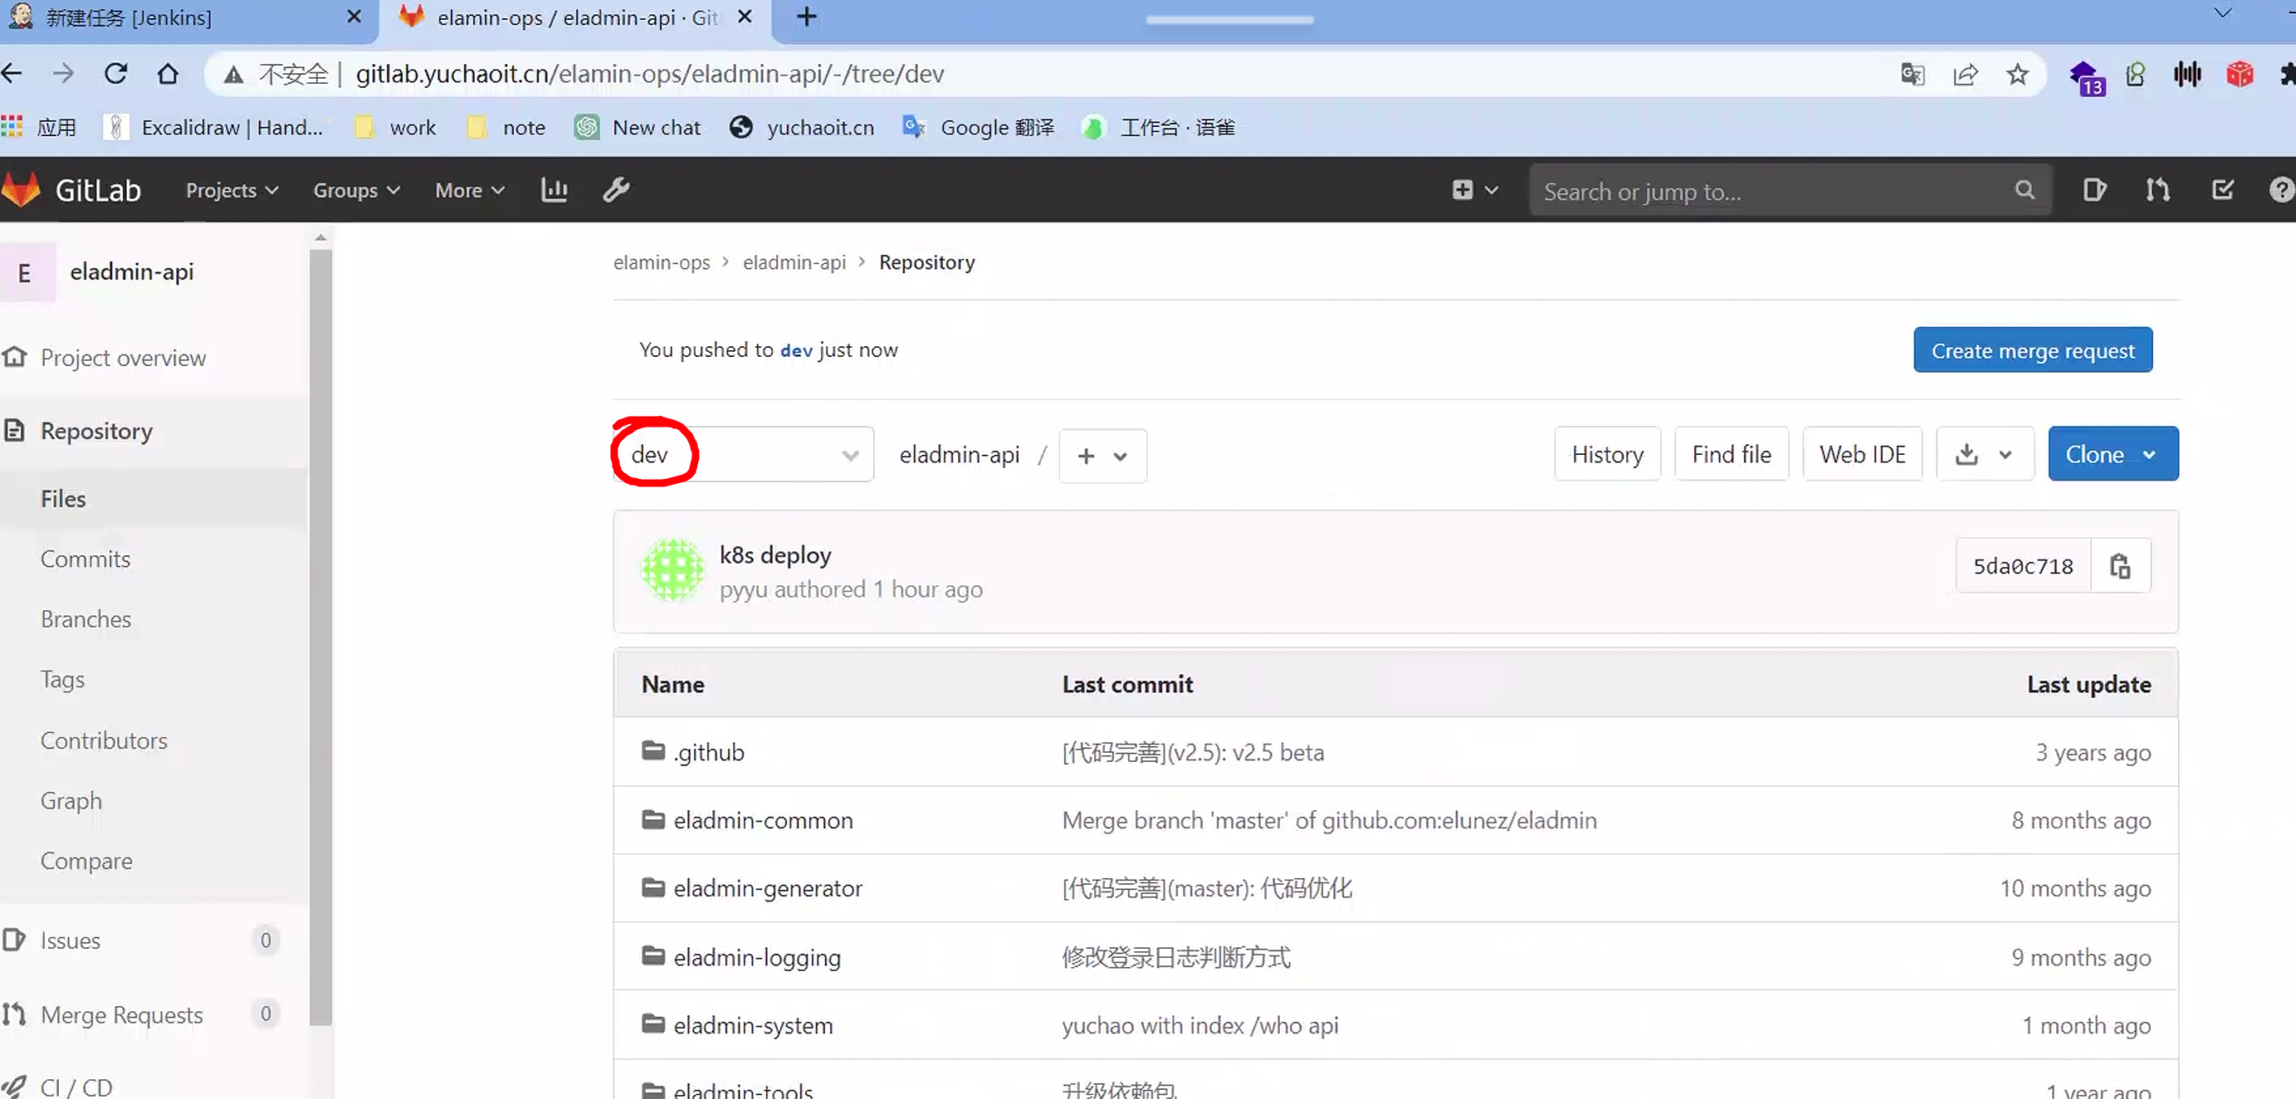The height and width of the screenshot is (1099, 2296).
Task: Switch to the Jenkins browser tab
Action: pyautogui.click(x=178, y=17)
